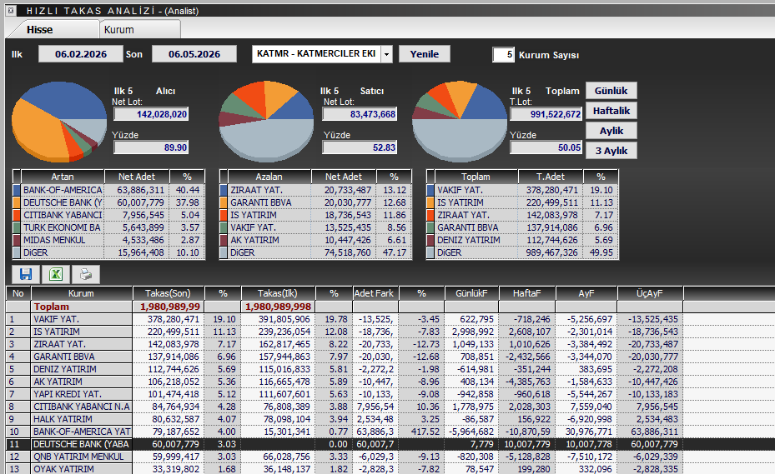The height and width of the screenshot is (474, 775).
Task: Click the Yenile refresh button
Action: tap(424, 54)
